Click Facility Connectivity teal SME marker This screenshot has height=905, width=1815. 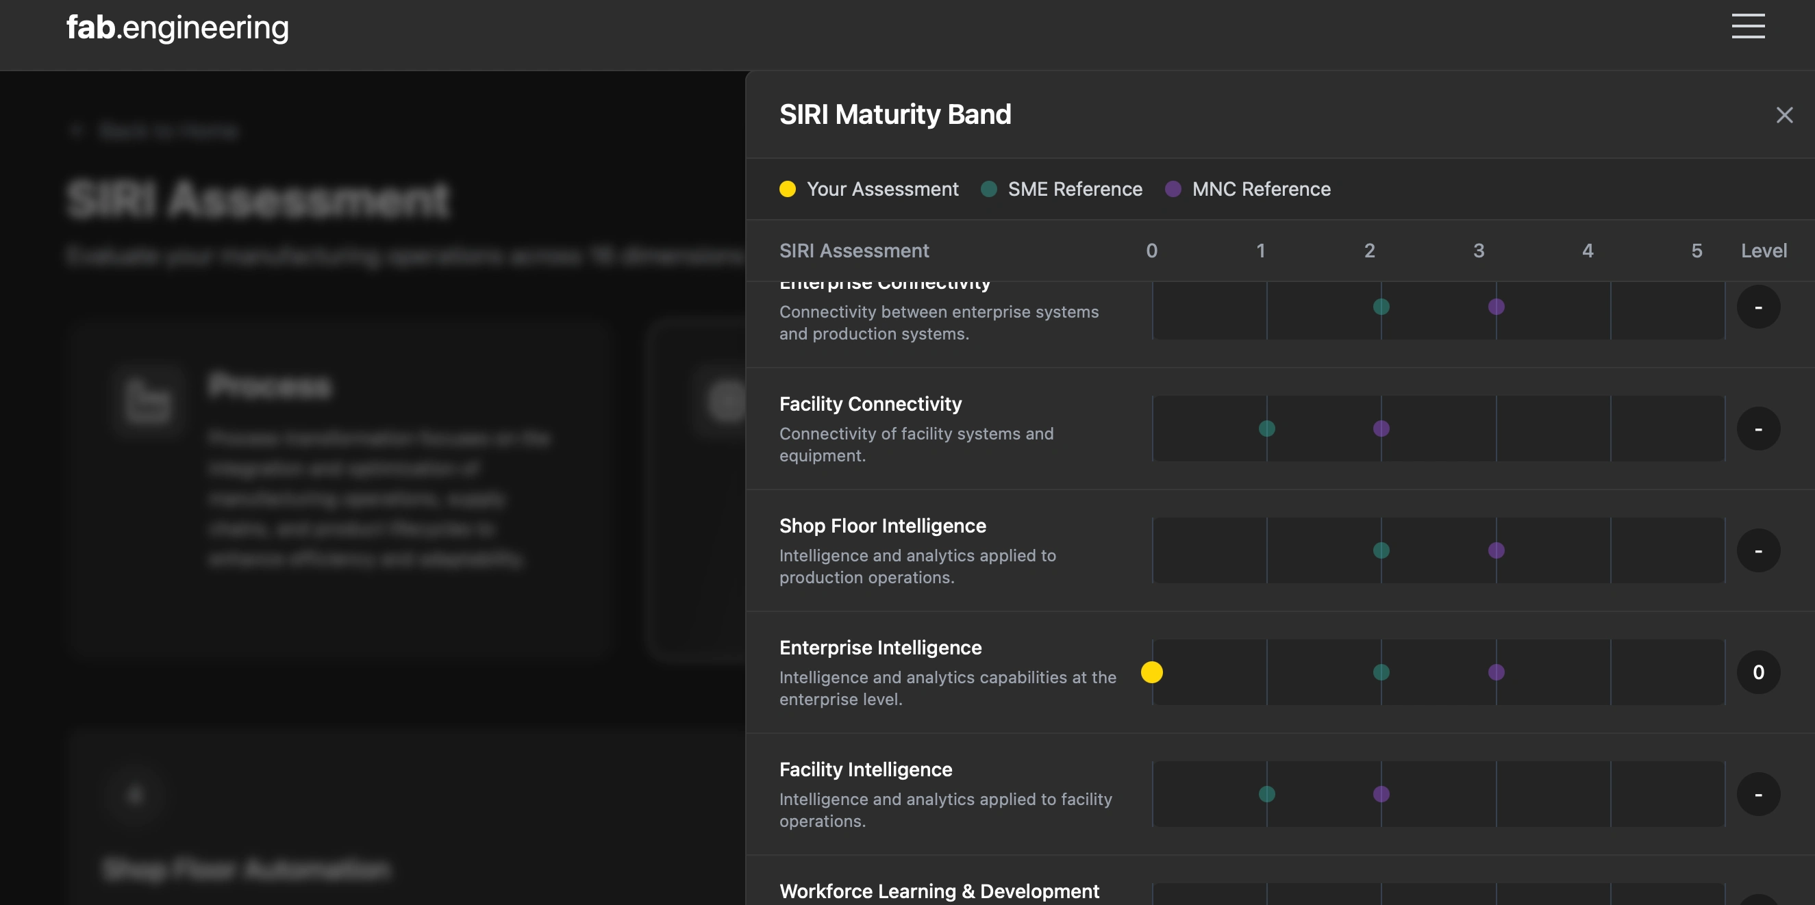(1266, 429)
